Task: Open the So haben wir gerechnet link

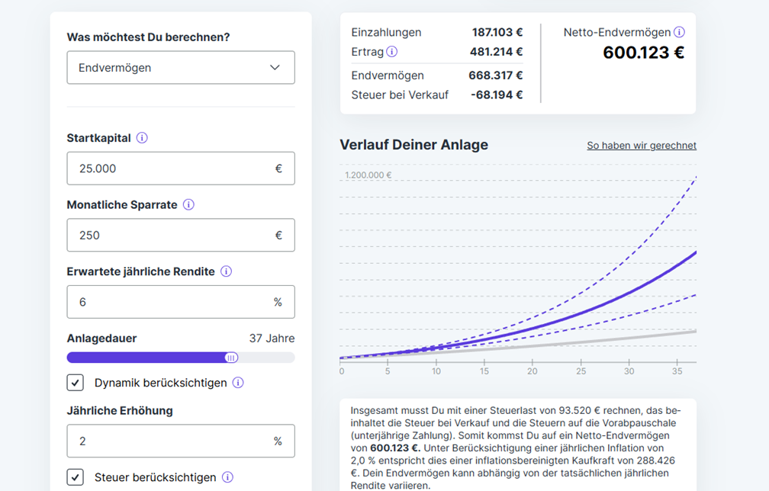Action: tap(641, 146)
